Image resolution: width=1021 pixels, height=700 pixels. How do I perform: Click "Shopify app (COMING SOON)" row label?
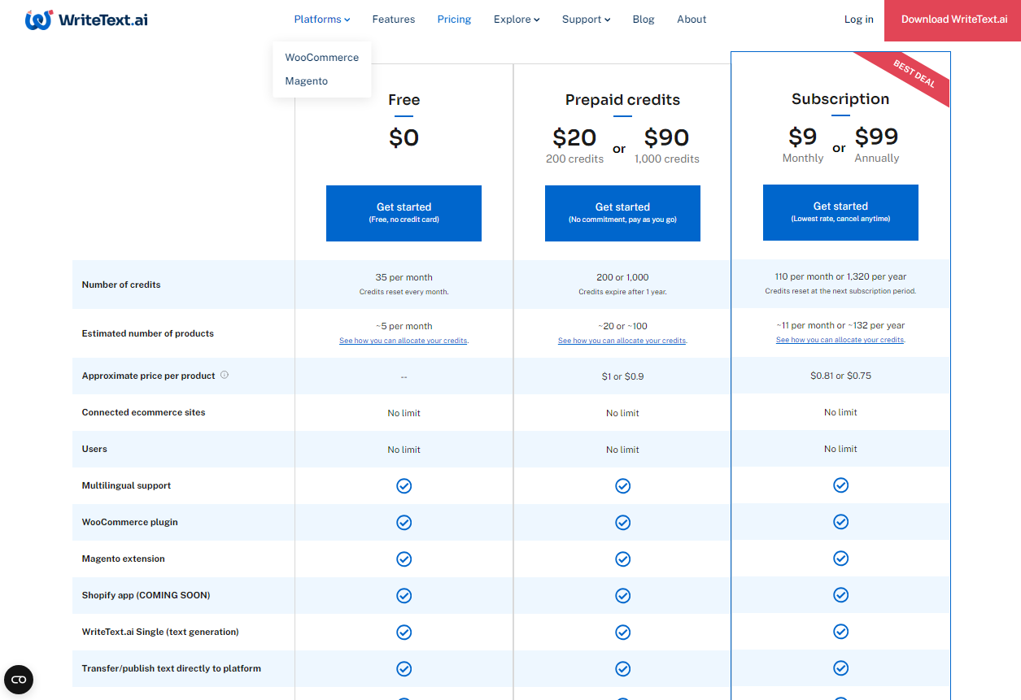click(x=146, y=595)
